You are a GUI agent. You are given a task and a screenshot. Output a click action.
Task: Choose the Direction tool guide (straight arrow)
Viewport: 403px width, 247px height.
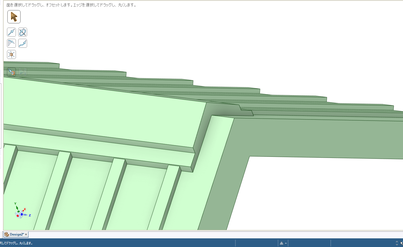click(x=11, y=32)
